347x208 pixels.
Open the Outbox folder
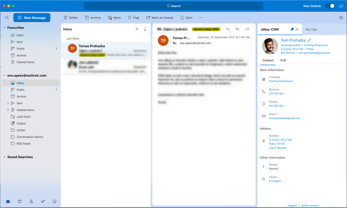click(21, 123)
